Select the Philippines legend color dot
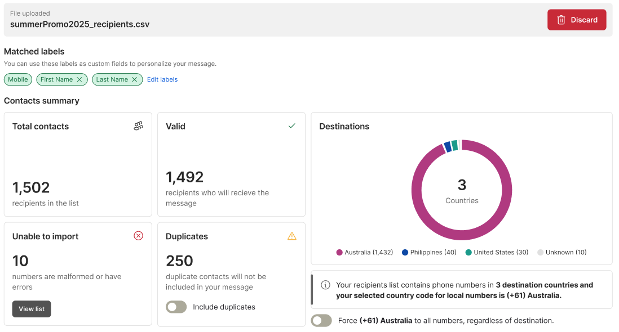Viewport: 619px width, 332px height. tap(405, 253)
